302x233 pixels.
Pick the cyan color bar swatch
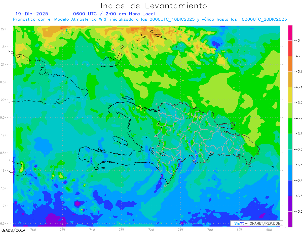(x=290, y=157)
